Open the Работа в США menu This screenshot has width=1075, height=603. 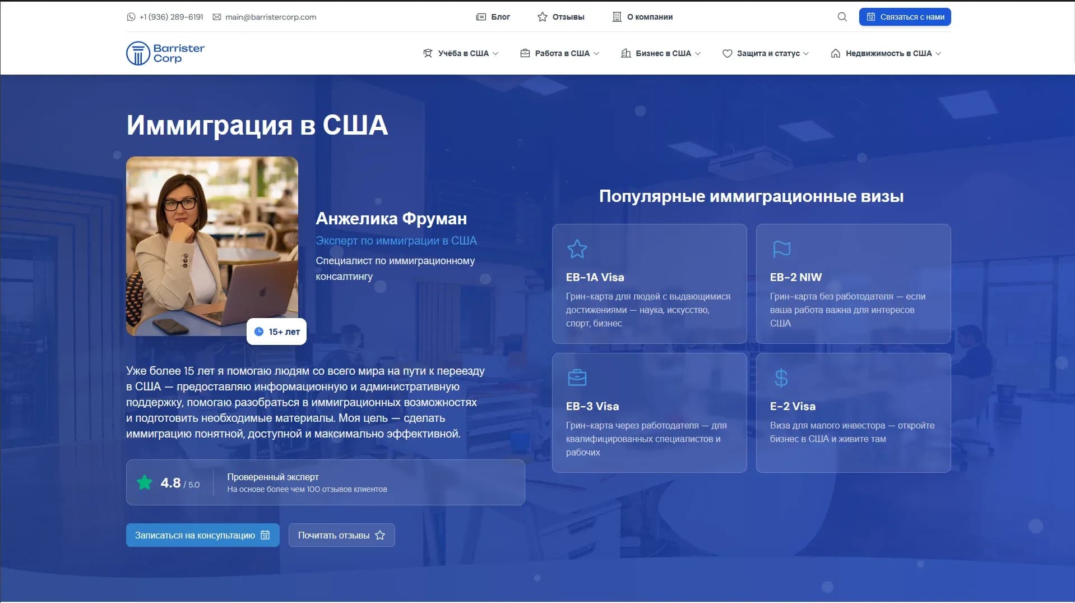pyautogui.click(x=560, y=53)
